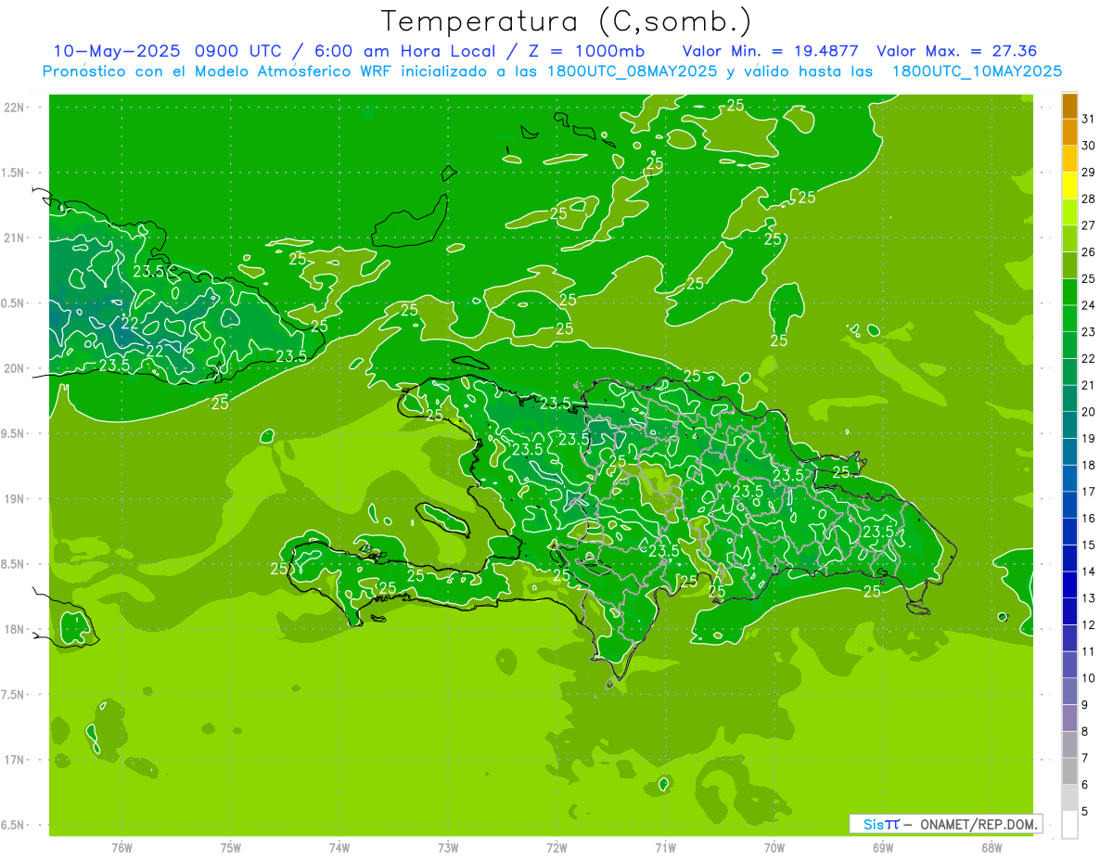Screen dimensions: 1113x860
Task: Click the 25 label on the color scale
Action: (1089, 278)
